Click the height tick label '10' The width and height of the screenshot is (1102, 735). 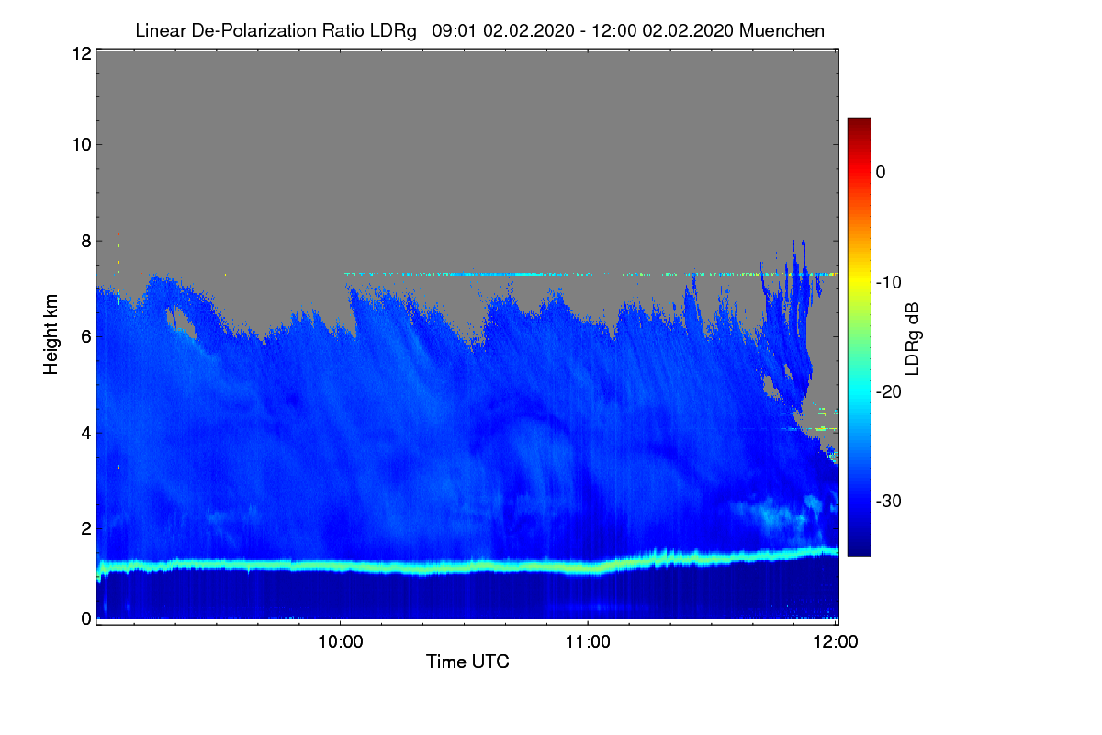point(80,144)
